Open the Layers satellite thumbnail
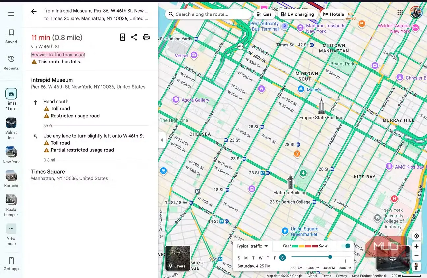The height and width of the screenshot is (278, 427). (178, 258)
